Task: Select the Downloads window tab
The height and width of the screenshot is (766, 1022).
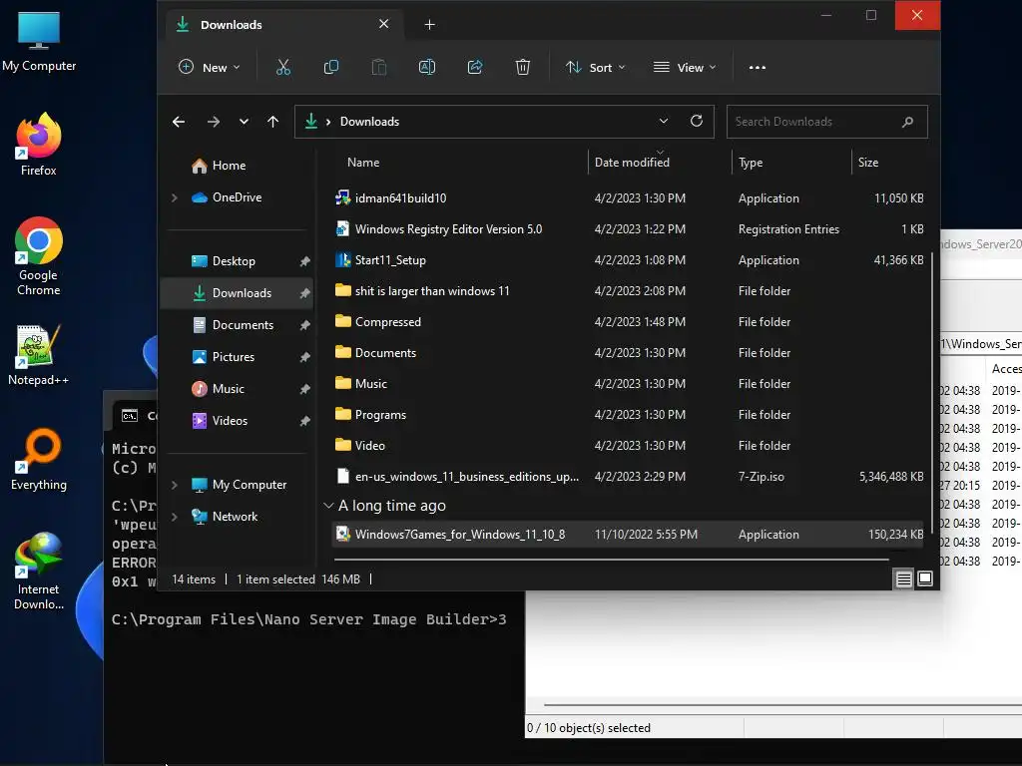Action: 282,25
